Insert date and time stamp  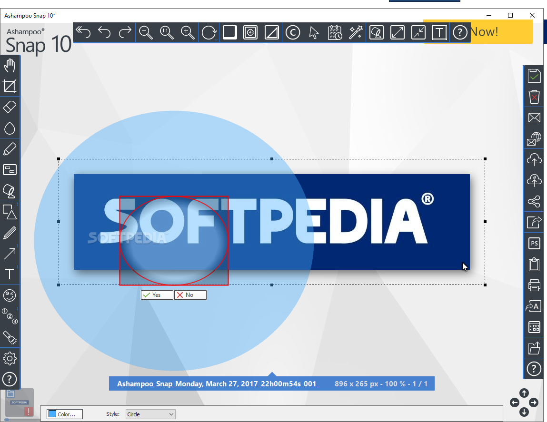click(x=335, y=32)
